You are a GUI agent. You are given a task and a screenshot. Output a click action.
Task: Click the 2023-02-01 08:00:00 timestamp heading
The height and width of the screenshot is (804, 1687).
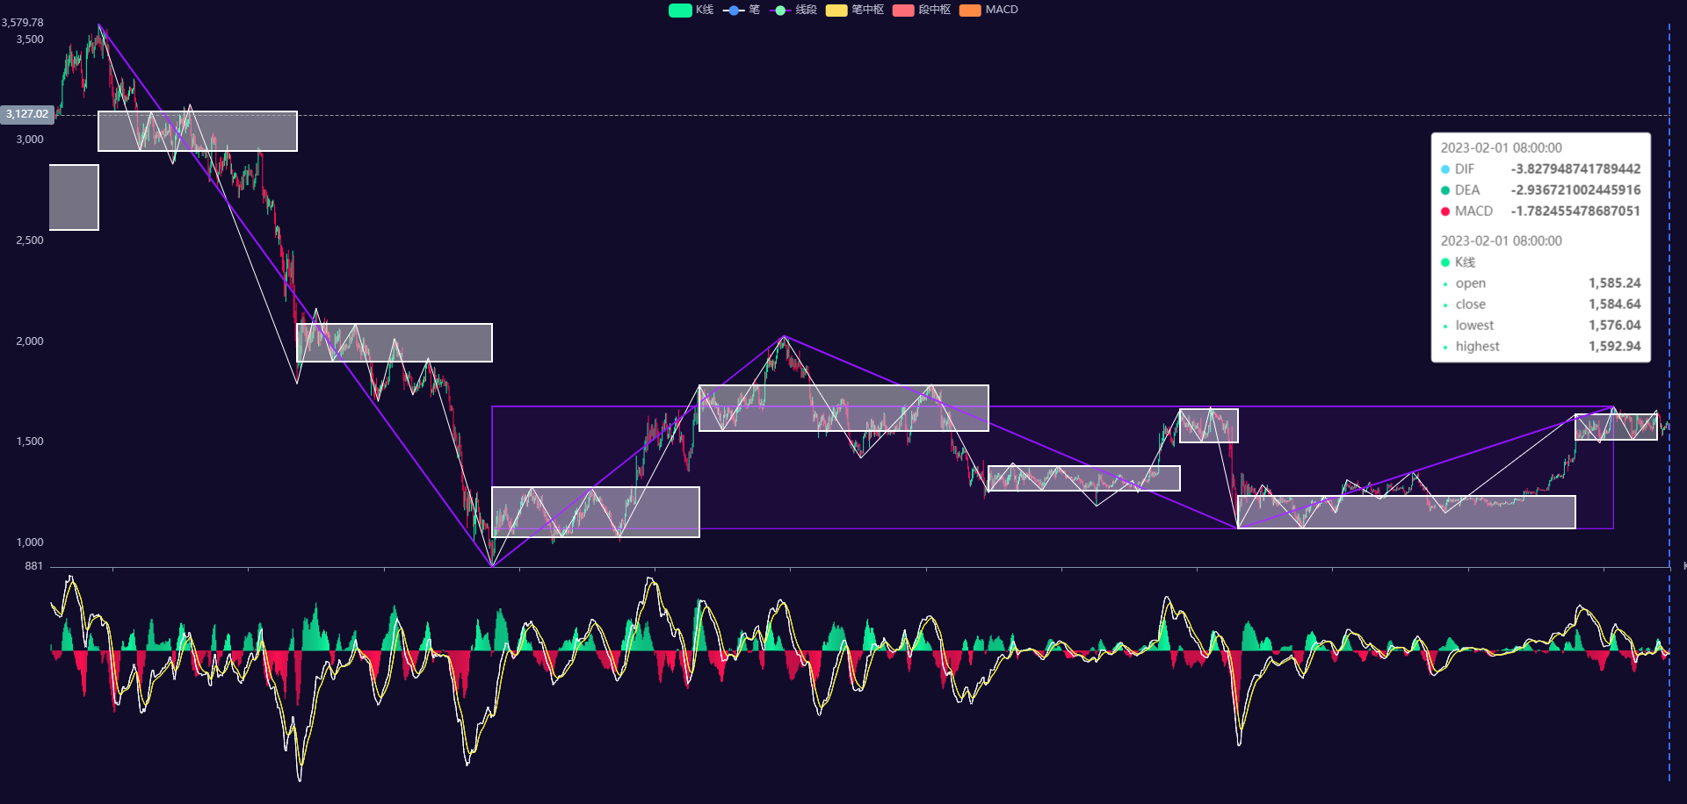pos(1502,147)
